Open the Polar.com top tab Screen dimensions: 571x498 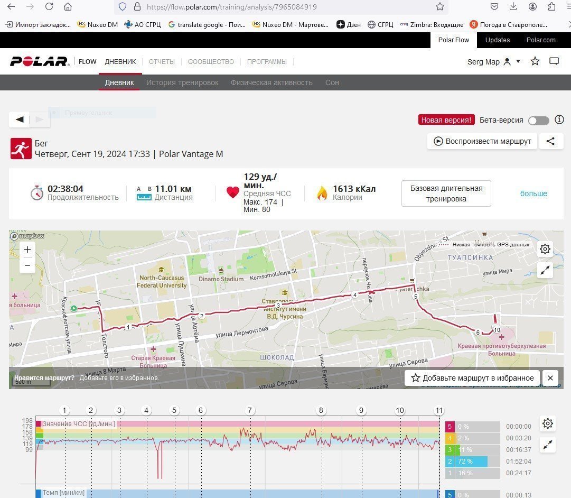(x=541, y=40)
